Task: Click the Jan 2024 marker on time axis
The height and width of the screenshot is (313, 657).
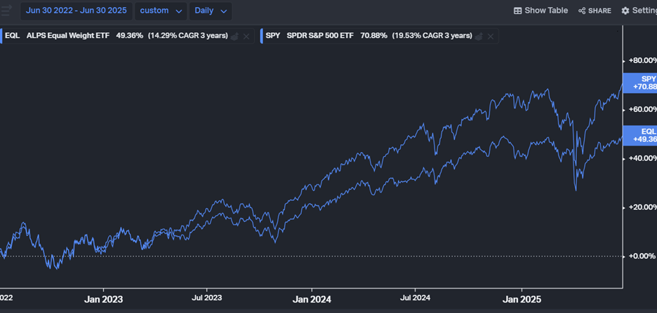Action: [310, 300]
